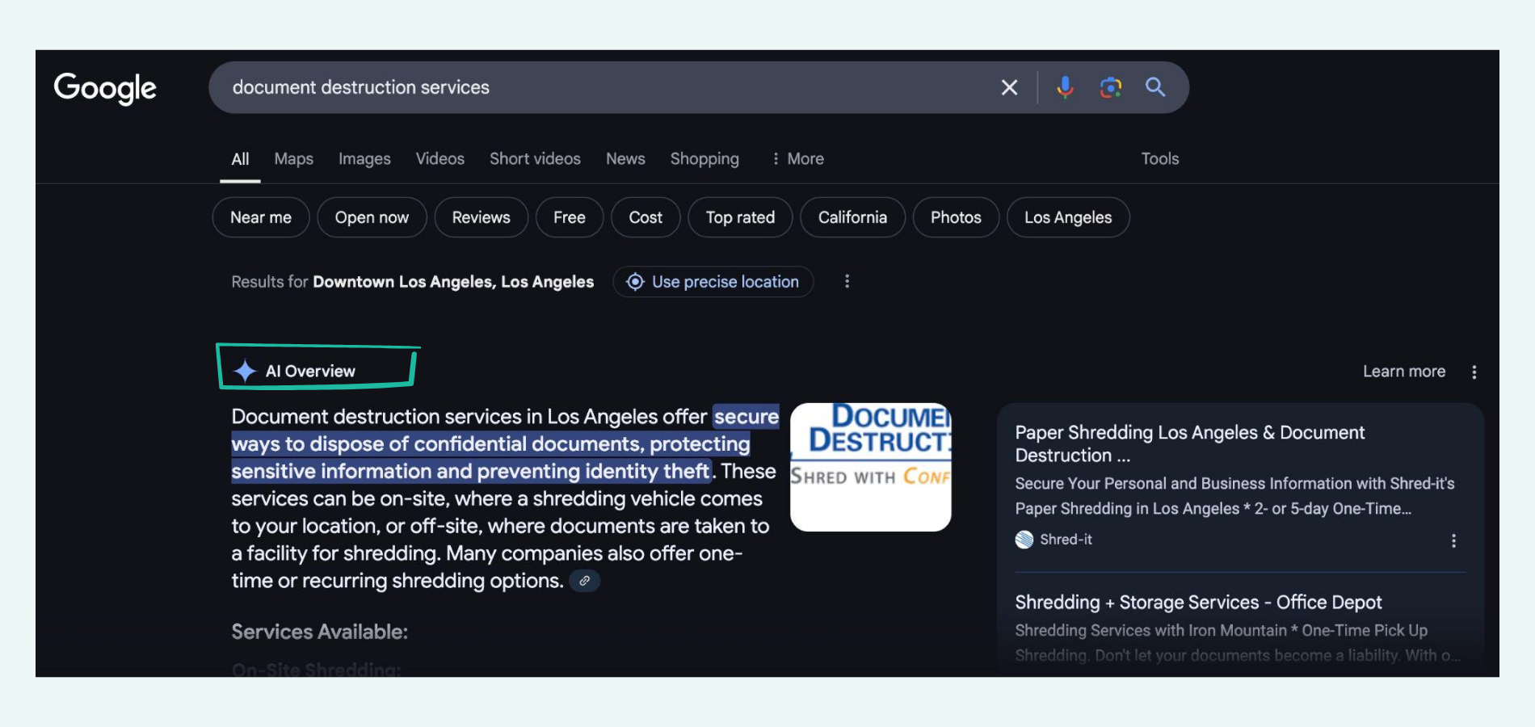Viewport: 1535px width, 727px height.
Task: Open the Paper Shredding Los Angeles result title
Action: pos(1189,443)
